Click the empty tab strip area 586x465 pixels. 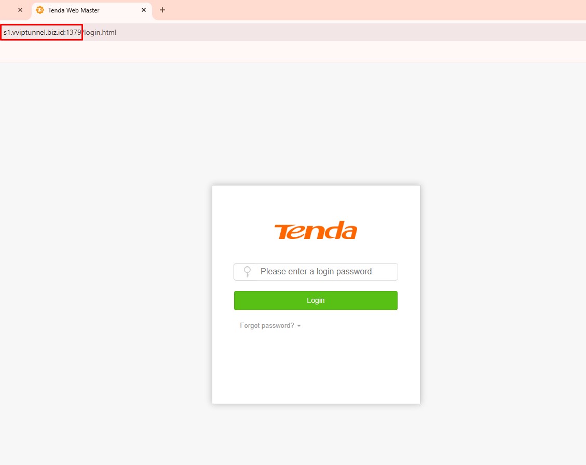pyautogui.click(x=374, y=10)
